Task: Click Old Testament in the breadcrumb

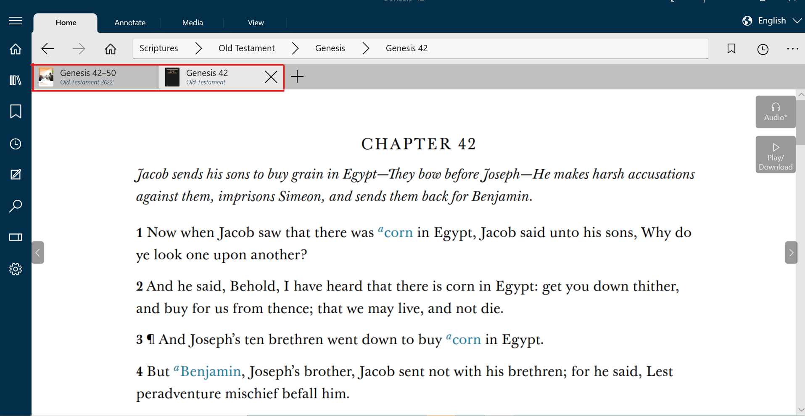Action: (x=246, y=48)
